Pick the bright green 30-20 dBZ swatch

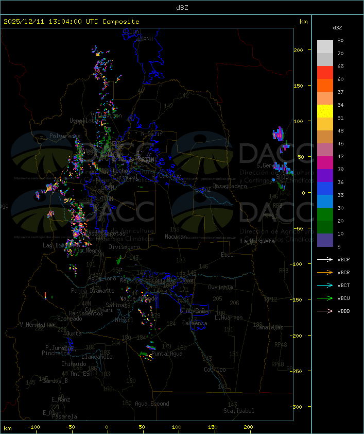point(325,214)
